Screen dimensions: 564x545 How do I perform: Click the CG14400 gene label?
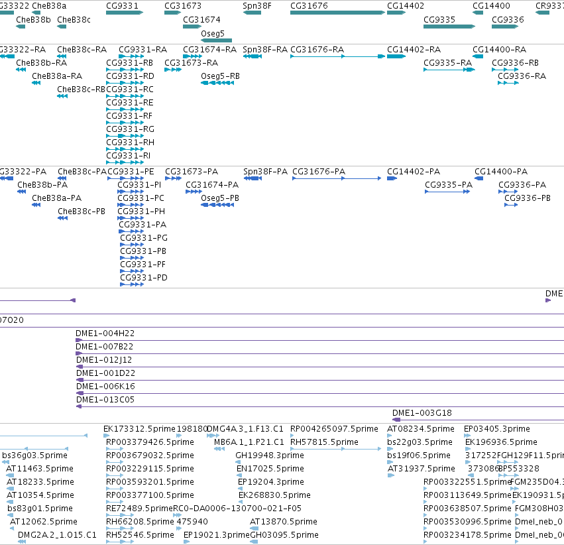tap(491, 6)
